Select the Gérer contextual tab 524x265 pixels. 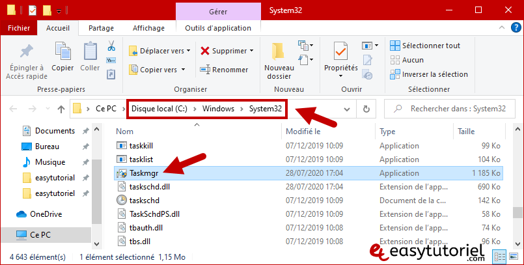218,12
